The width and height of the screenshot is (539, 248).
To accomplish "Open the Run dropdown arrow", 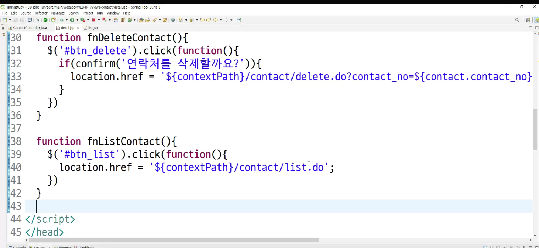I will [x=77, y=20].
